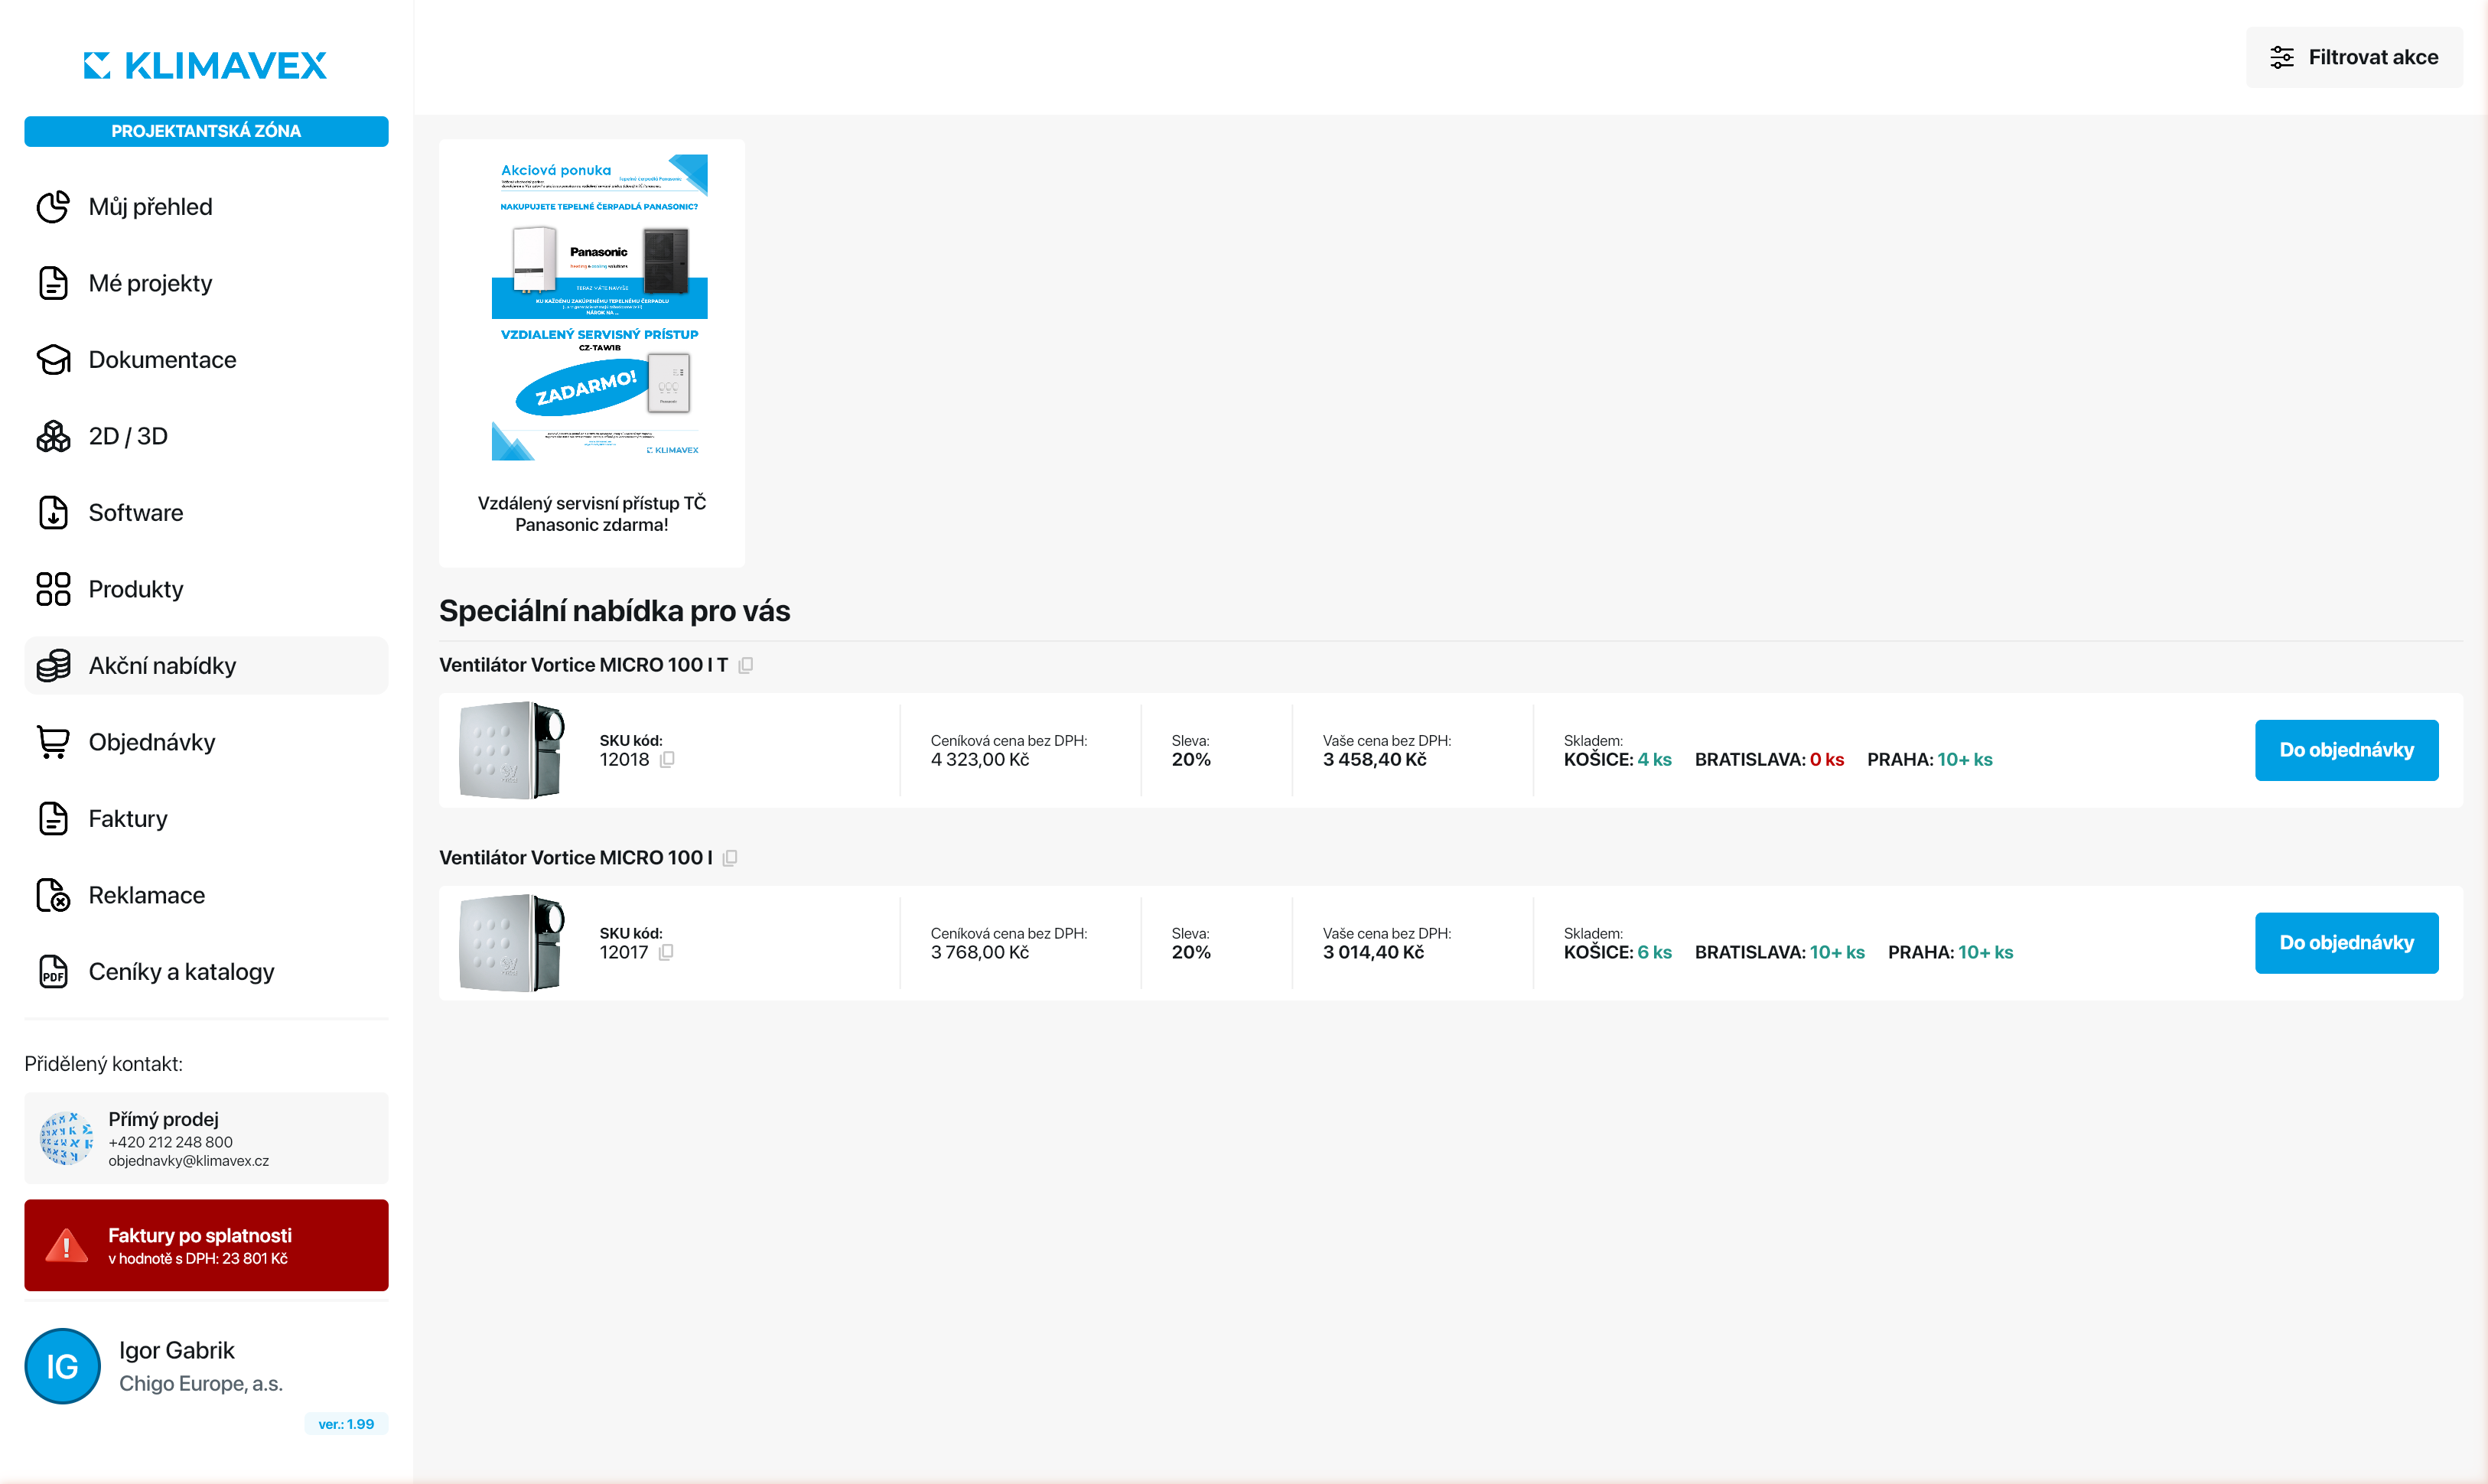Open the Projektantská zóna banner
The height and width of the screenshot is (1484, 2488).
206,131
